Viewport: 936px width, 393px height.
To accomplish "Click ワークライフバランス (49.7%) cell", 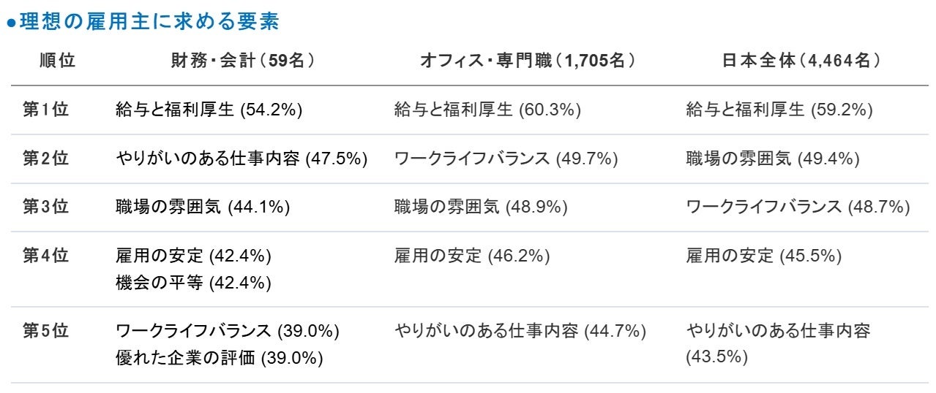I will pyautogui.click(x=506, y=159).
